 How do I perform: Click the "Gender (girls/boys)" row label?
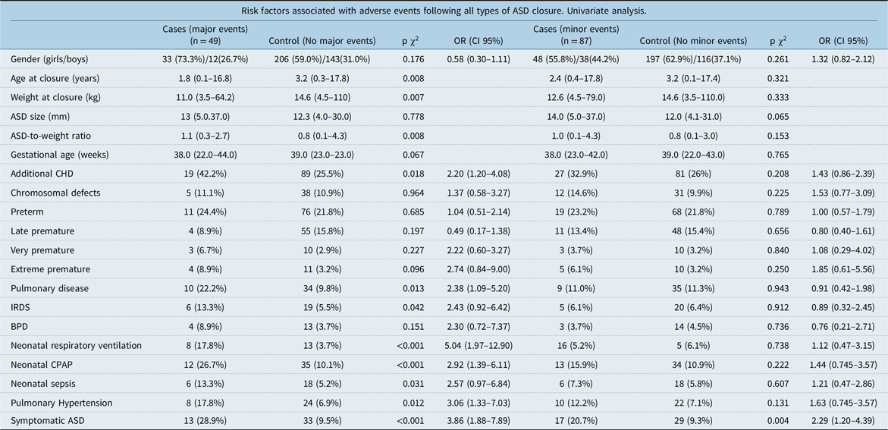click(53, 60)
